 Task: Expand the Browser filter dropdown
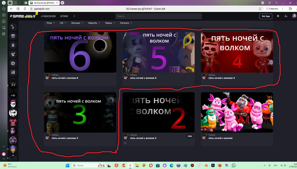(x=77, y=23)
